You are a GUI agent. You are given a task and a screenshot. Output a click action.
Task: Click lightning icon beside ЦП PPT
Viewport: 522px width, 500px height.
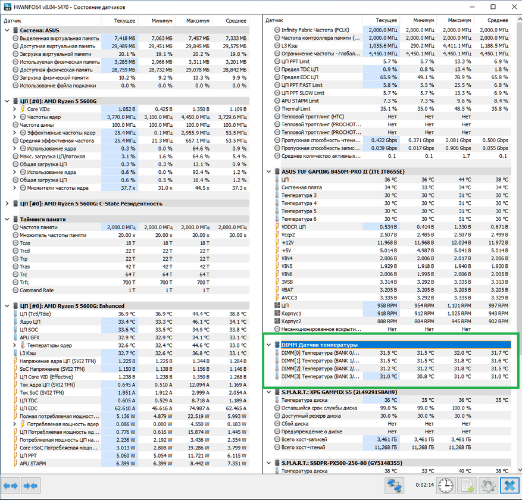(15, 455)
